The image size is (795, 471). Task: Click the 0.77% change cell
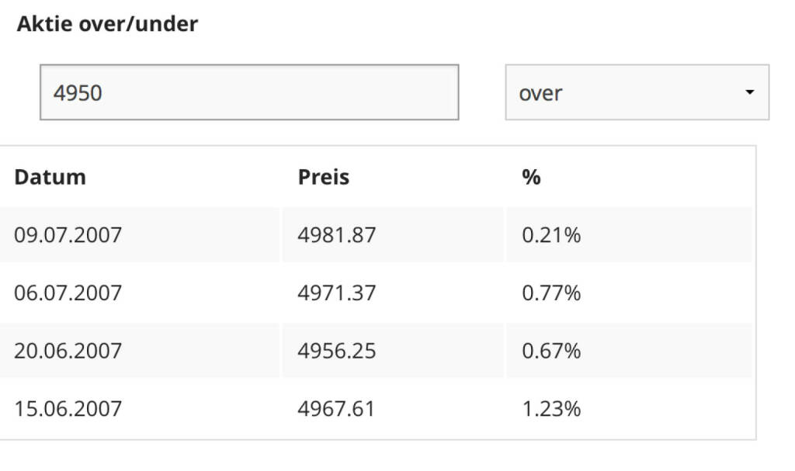coord(551,293)
